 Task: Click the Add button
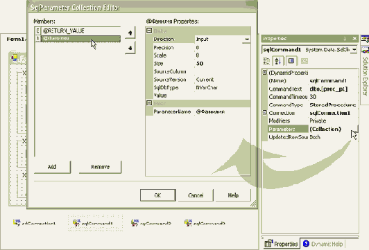point(52,167)
